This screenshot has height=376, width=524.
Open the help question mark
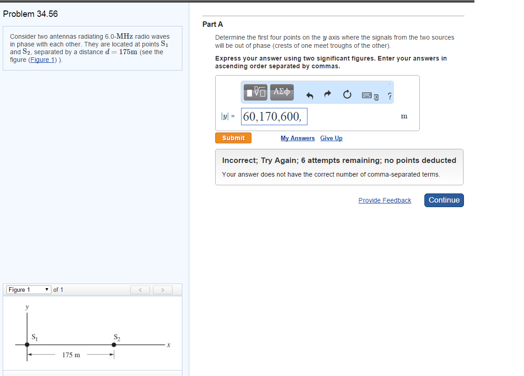click(x=390, y=96)
